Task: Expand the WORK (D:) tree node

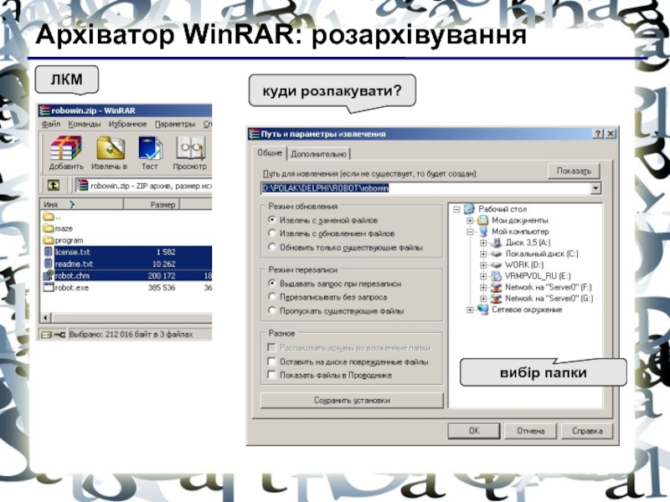Action: [x=483, y=265]
